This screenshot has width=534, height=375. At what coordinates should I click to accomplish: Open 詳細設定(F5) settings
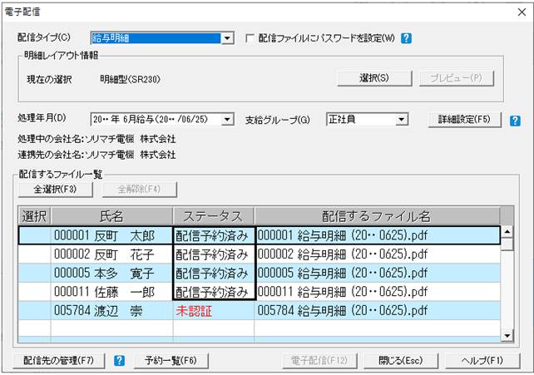click(x=464, y=120)
